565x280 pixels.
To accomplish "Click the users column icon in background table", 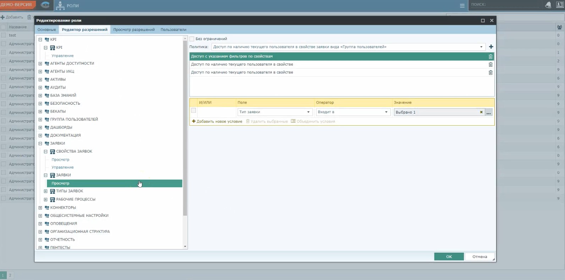I will (559, 27).
